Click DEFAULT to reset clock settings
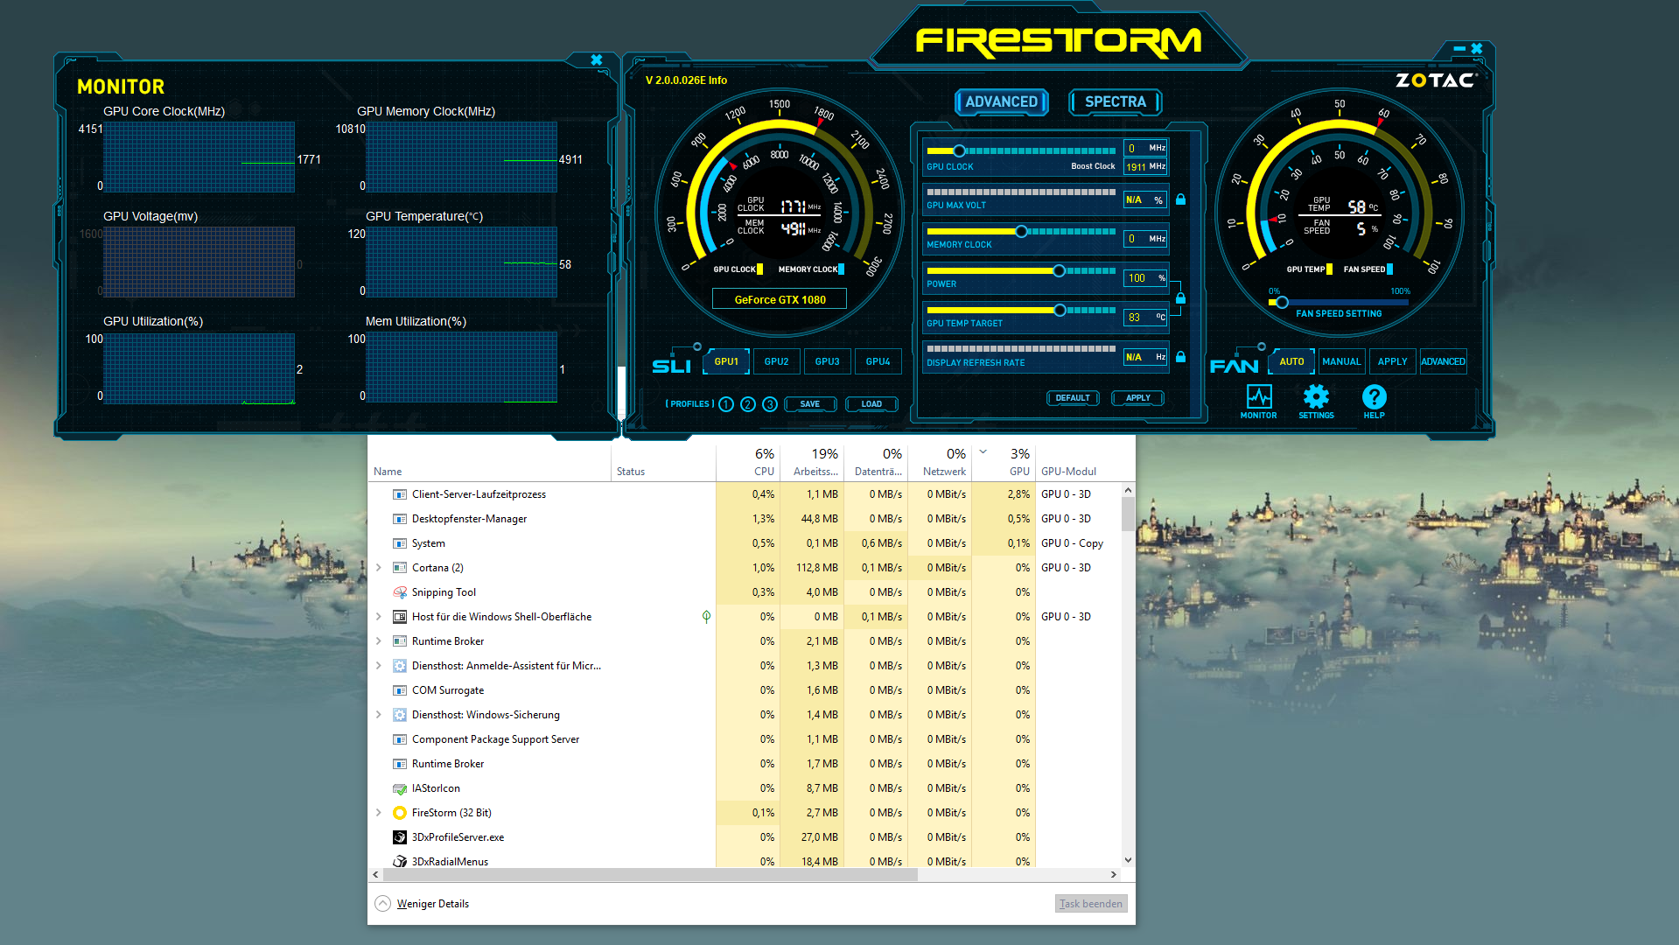 click(1073, 398)
